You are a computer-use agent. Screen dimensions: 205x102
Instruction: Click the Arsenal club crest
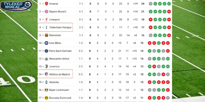coord(46,4)
